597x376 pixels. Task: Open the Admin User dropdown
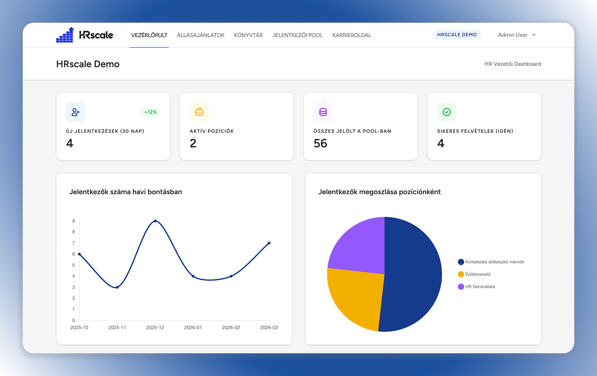coord(516,35)
